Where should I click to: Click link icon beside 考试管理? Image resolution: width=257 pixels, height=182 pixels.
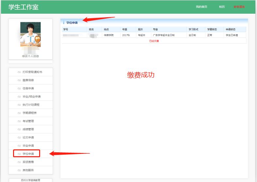[x=19, y=121]
